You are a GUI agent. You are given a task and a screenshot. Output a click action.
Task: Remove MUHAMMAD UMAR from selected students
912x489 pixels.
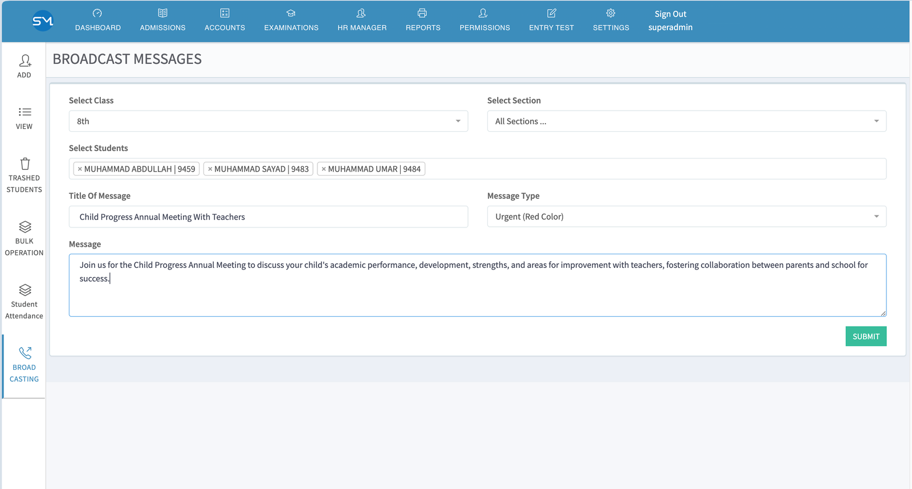pos(324,169)
